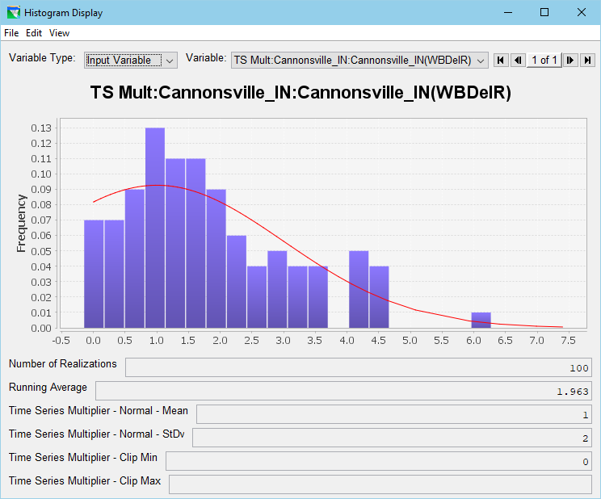Advance to next variable arrow button
Image resolution: width=601 pixels, height=499 pixels.
pyautogui.click(x=570, y=61)
